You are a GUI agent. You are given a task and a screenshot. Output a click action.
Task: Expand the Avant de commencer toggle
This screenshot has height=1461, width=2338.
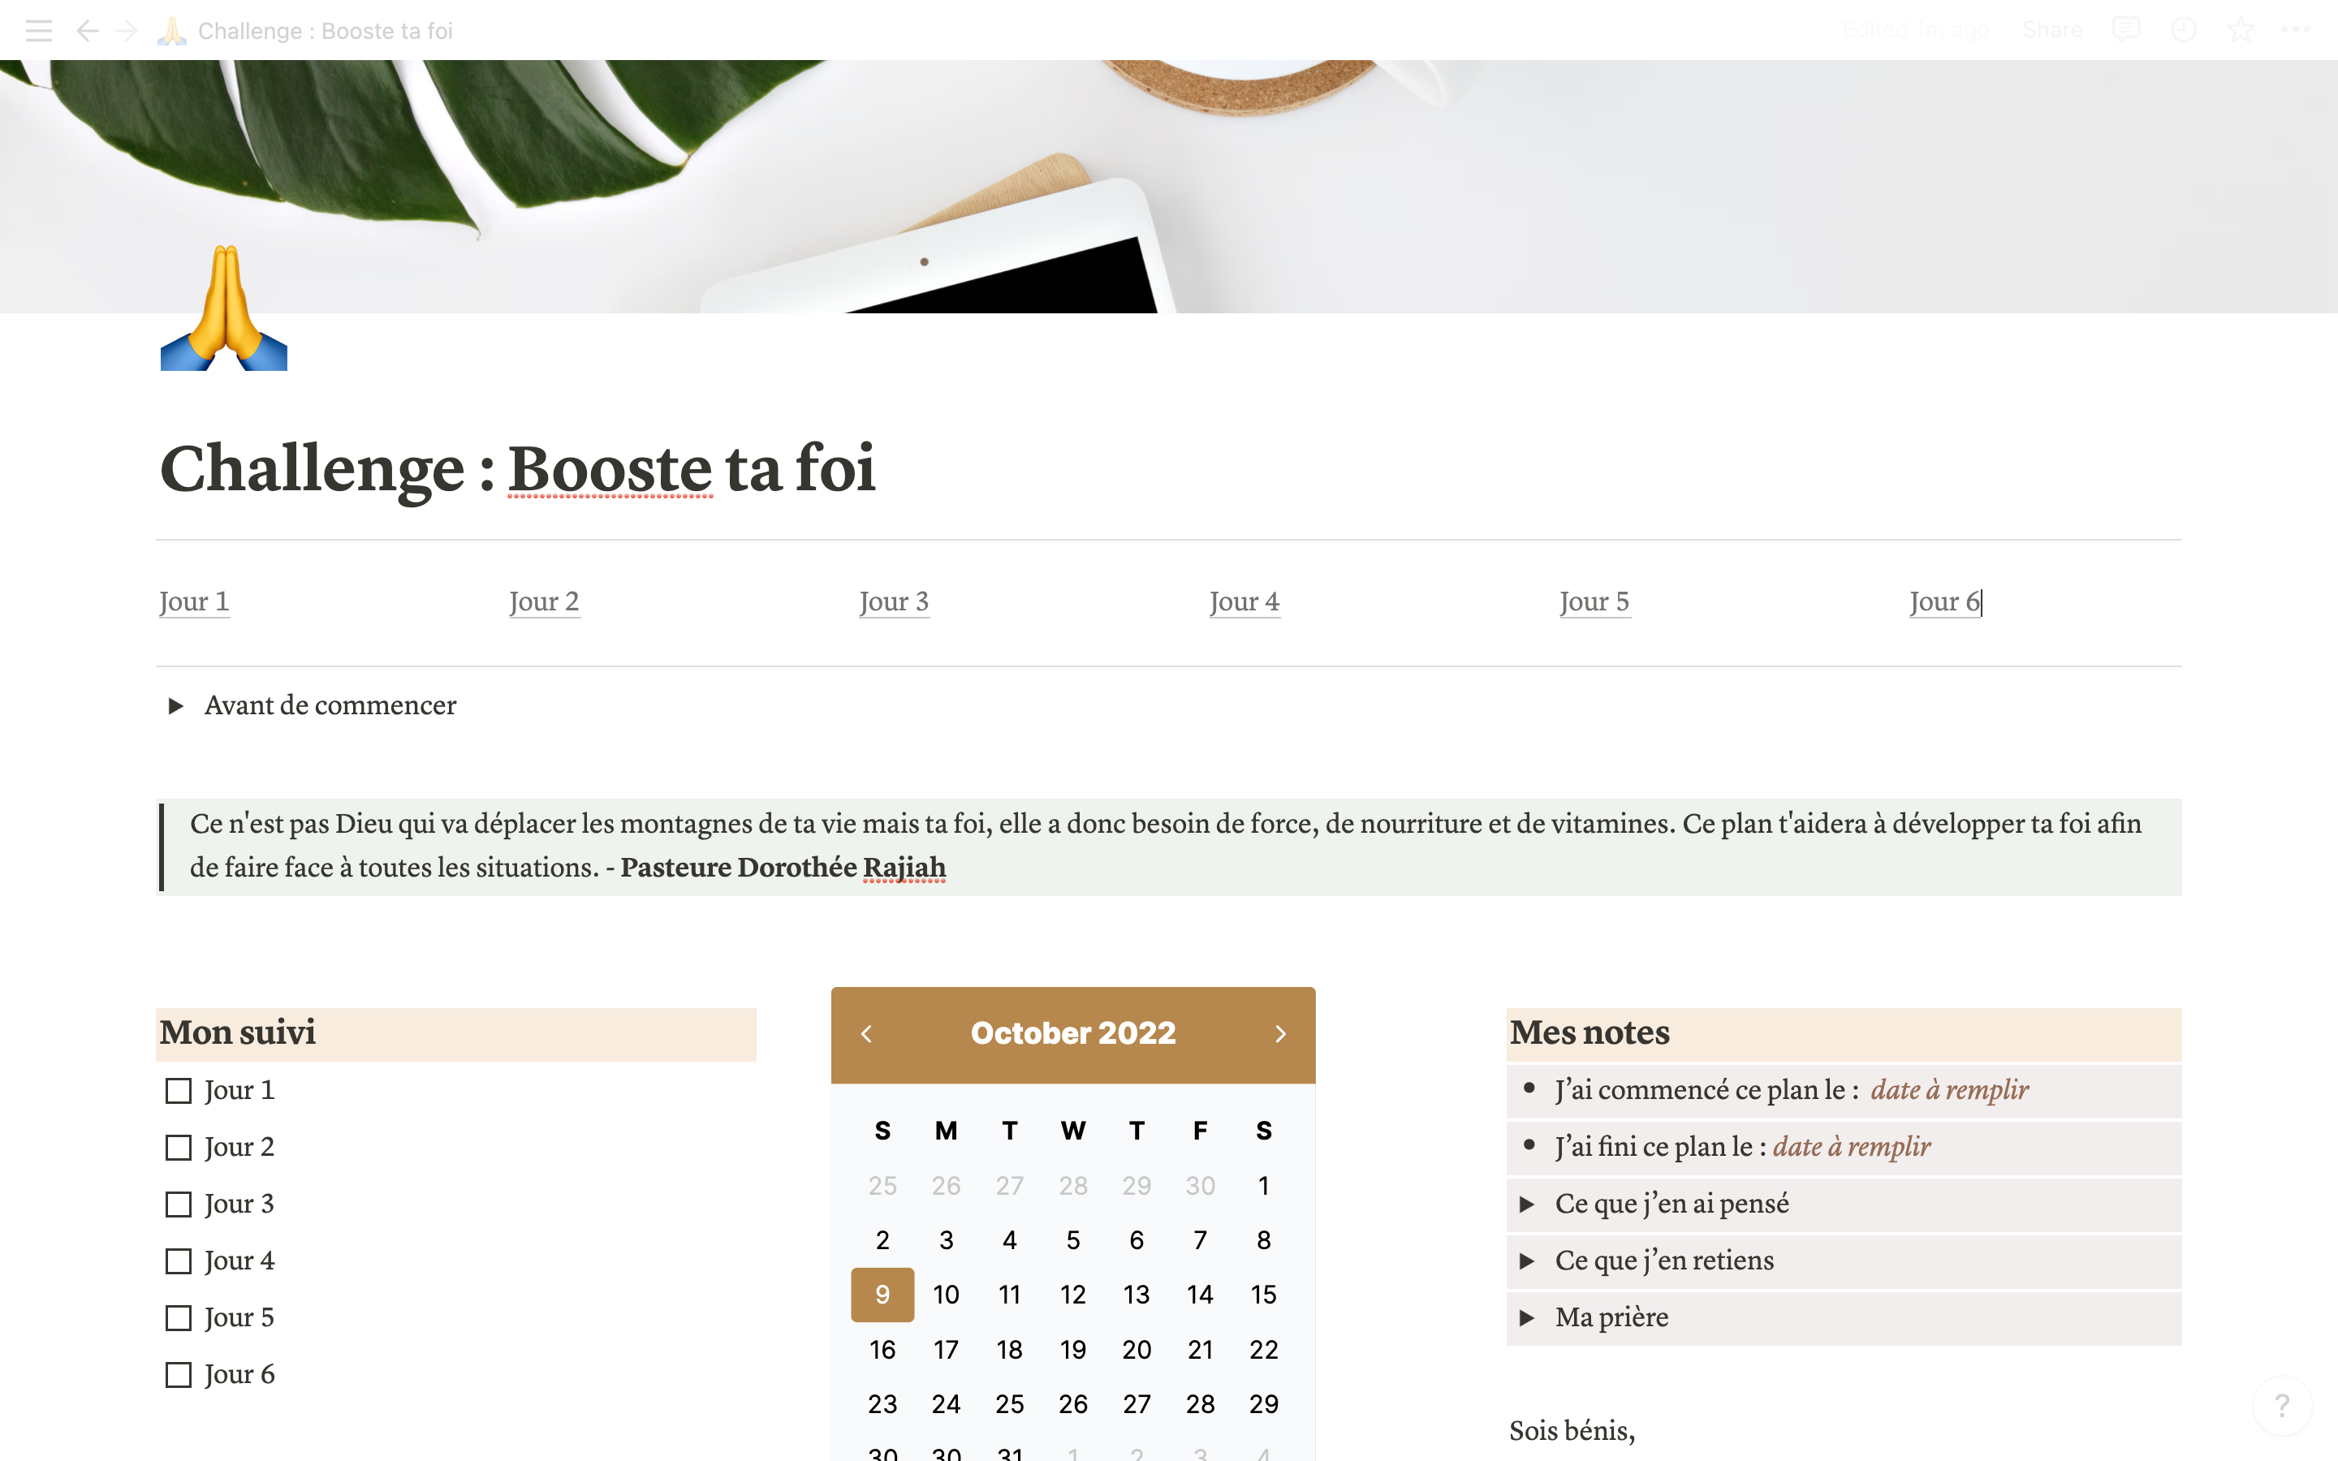(176, 706)
